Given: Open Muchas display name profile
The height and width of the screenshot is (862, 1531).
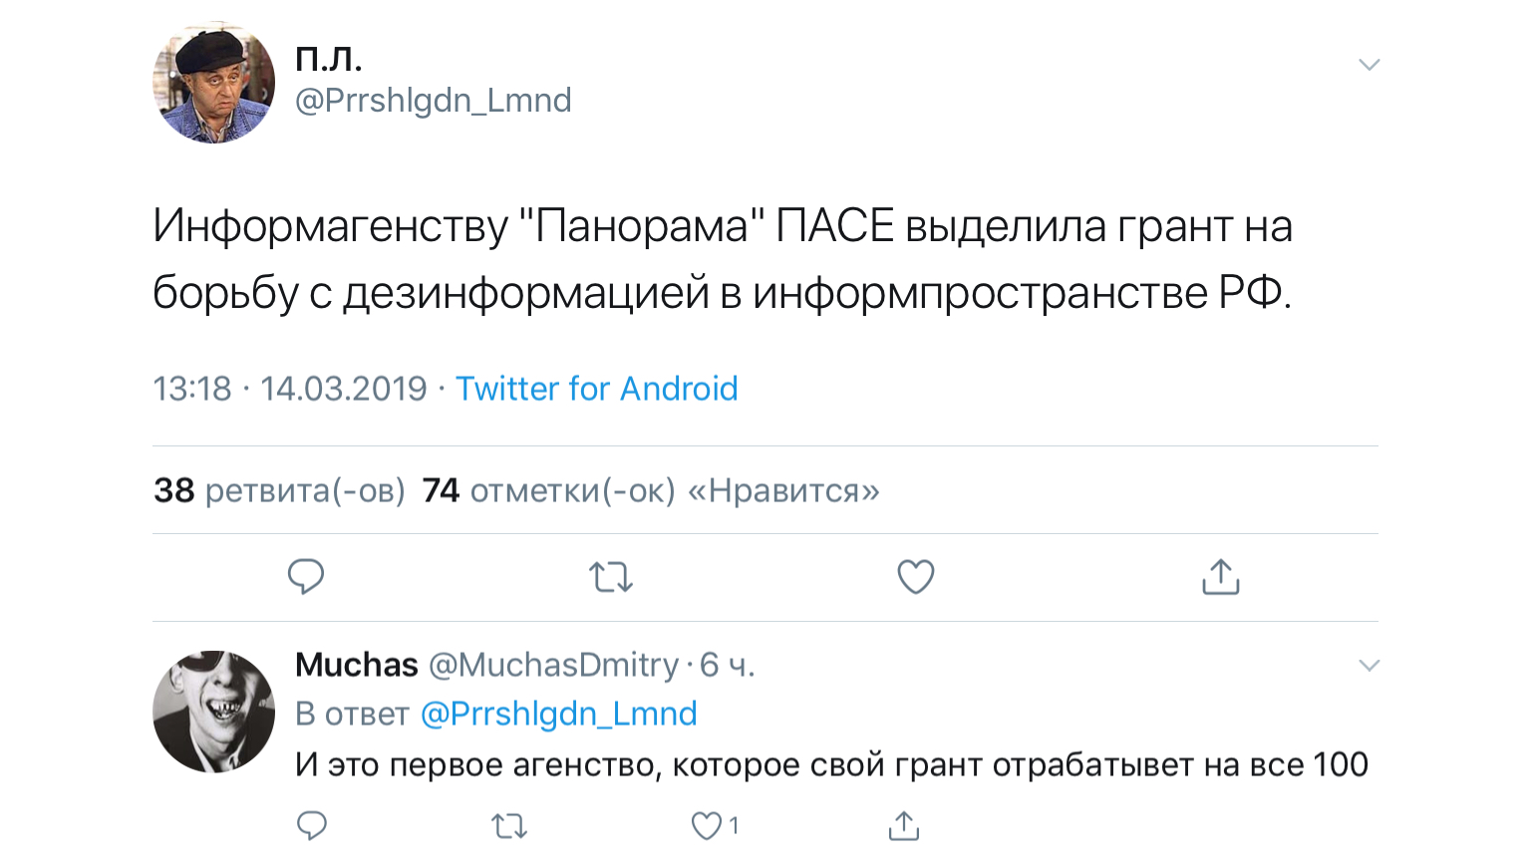Looking at the screenshot, I should [357, 665].
